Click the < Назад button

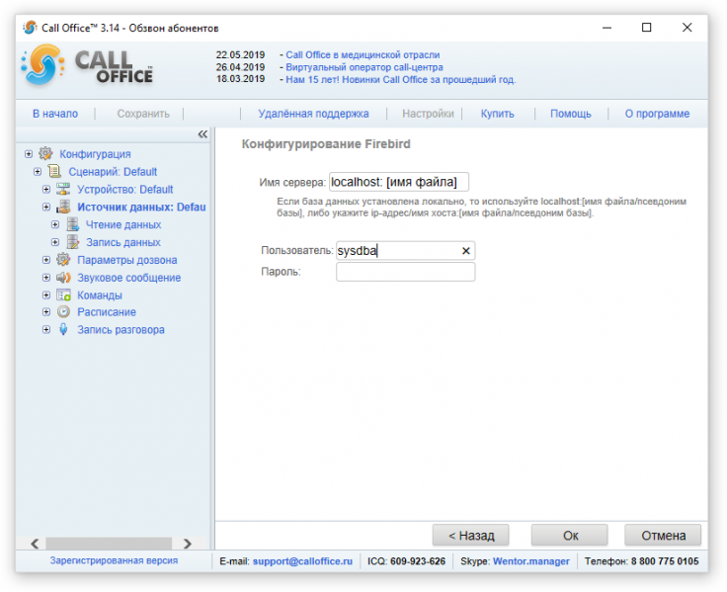tap(470, 536)
